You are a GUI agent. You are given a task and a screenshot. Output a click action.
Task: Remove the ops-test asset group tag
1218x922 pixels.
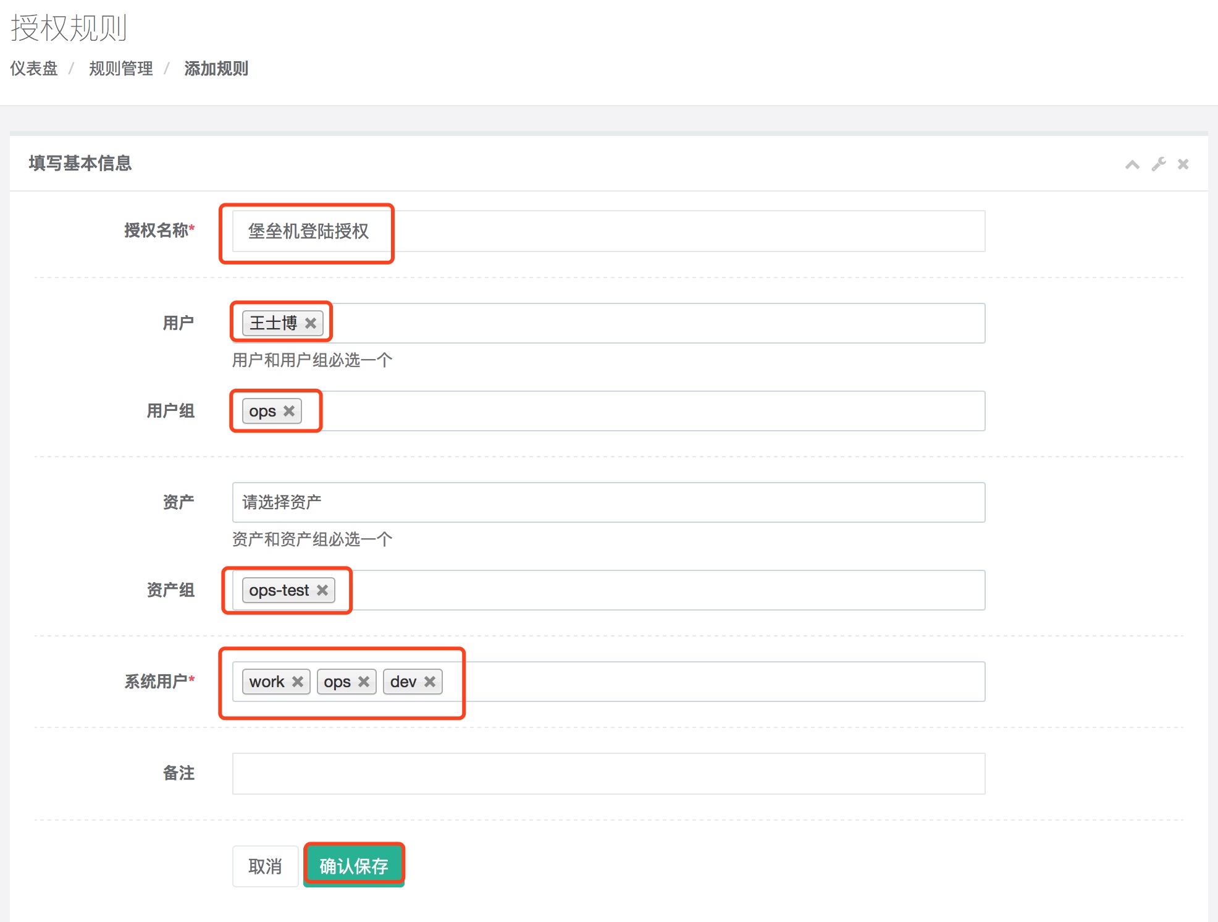pos(322,590)
